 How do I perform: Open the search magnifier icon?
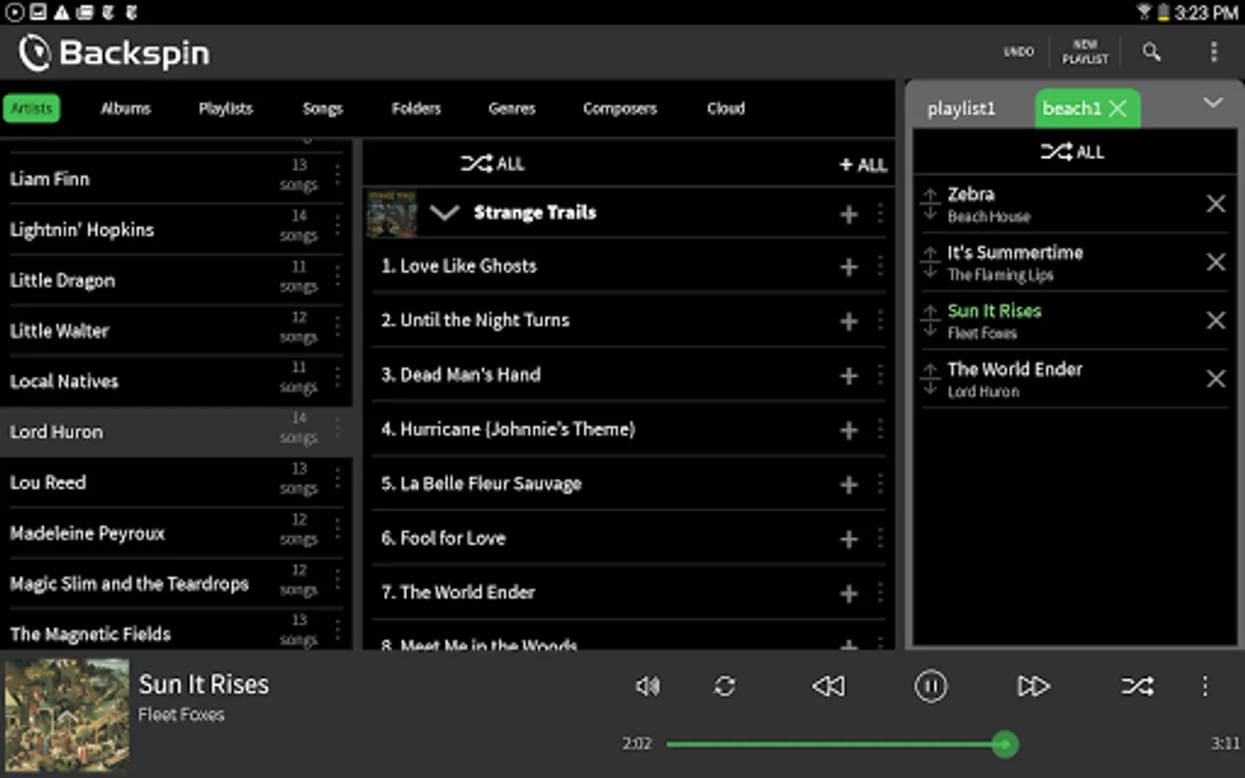click(1151, 52)
